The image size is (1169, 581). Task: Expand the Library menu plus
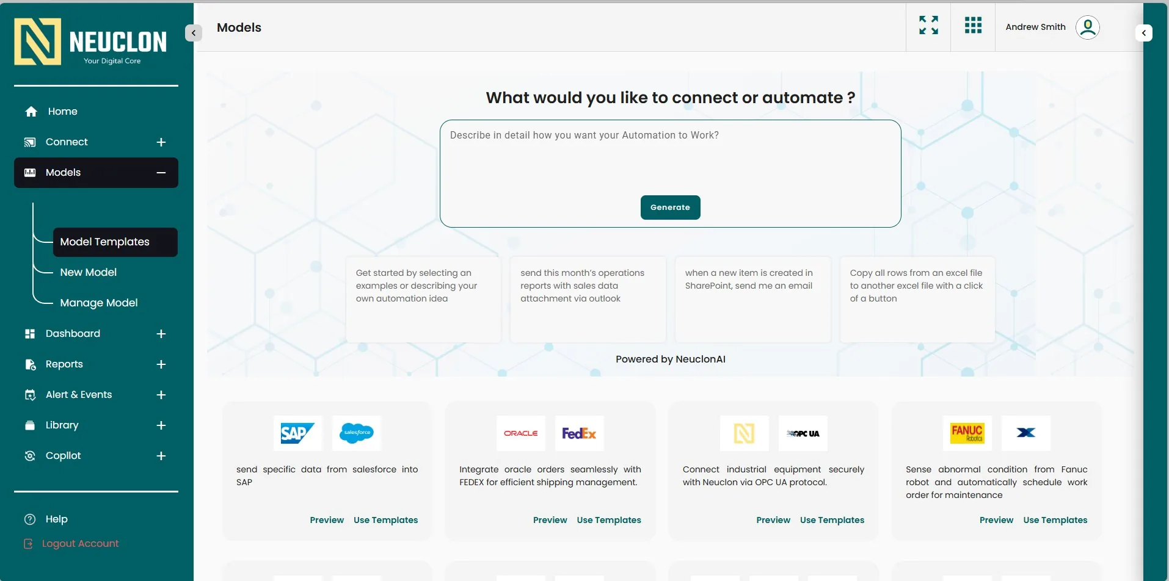click(x=161, y=425)
